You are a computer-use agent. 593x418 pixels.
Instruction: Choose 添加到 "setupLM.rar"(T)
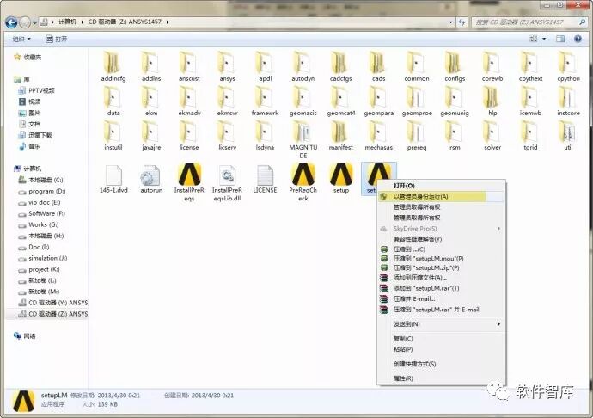pyautogui.click(x=441, y=288)
